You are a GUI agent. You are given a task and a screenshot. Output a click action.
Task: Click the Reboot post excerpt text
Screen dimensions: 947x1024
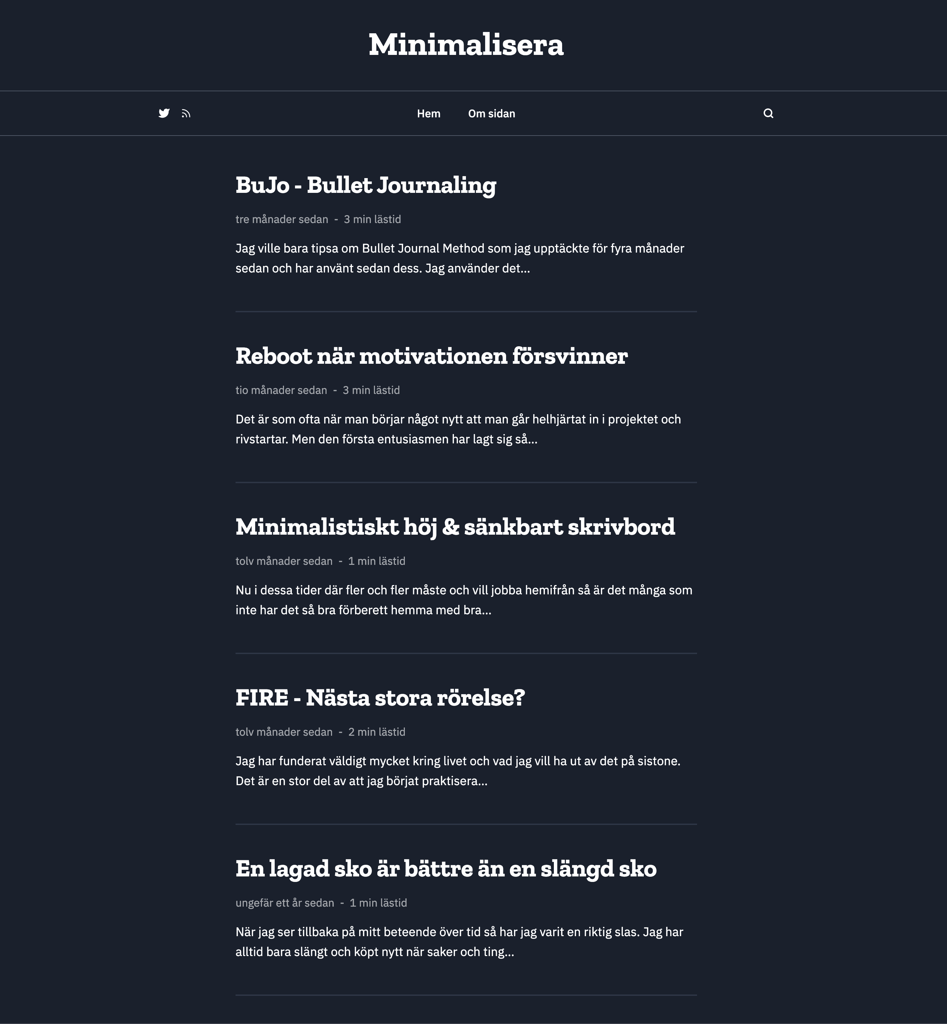pyautogui.click(x=458, y=429)
